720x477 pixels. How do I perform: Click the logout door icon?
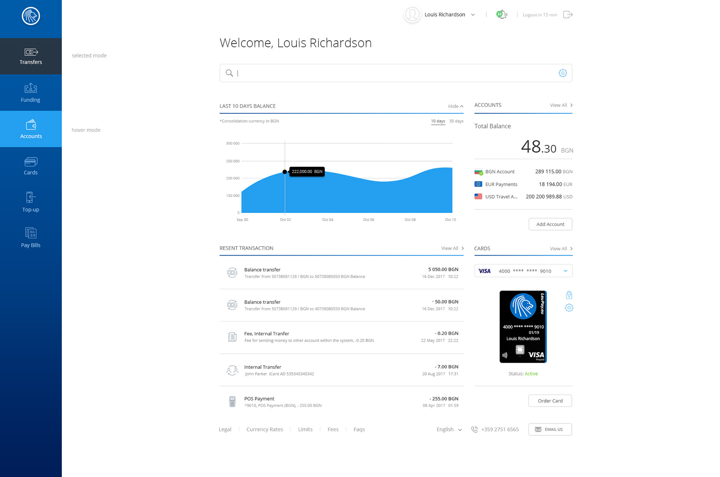[568, 15]
